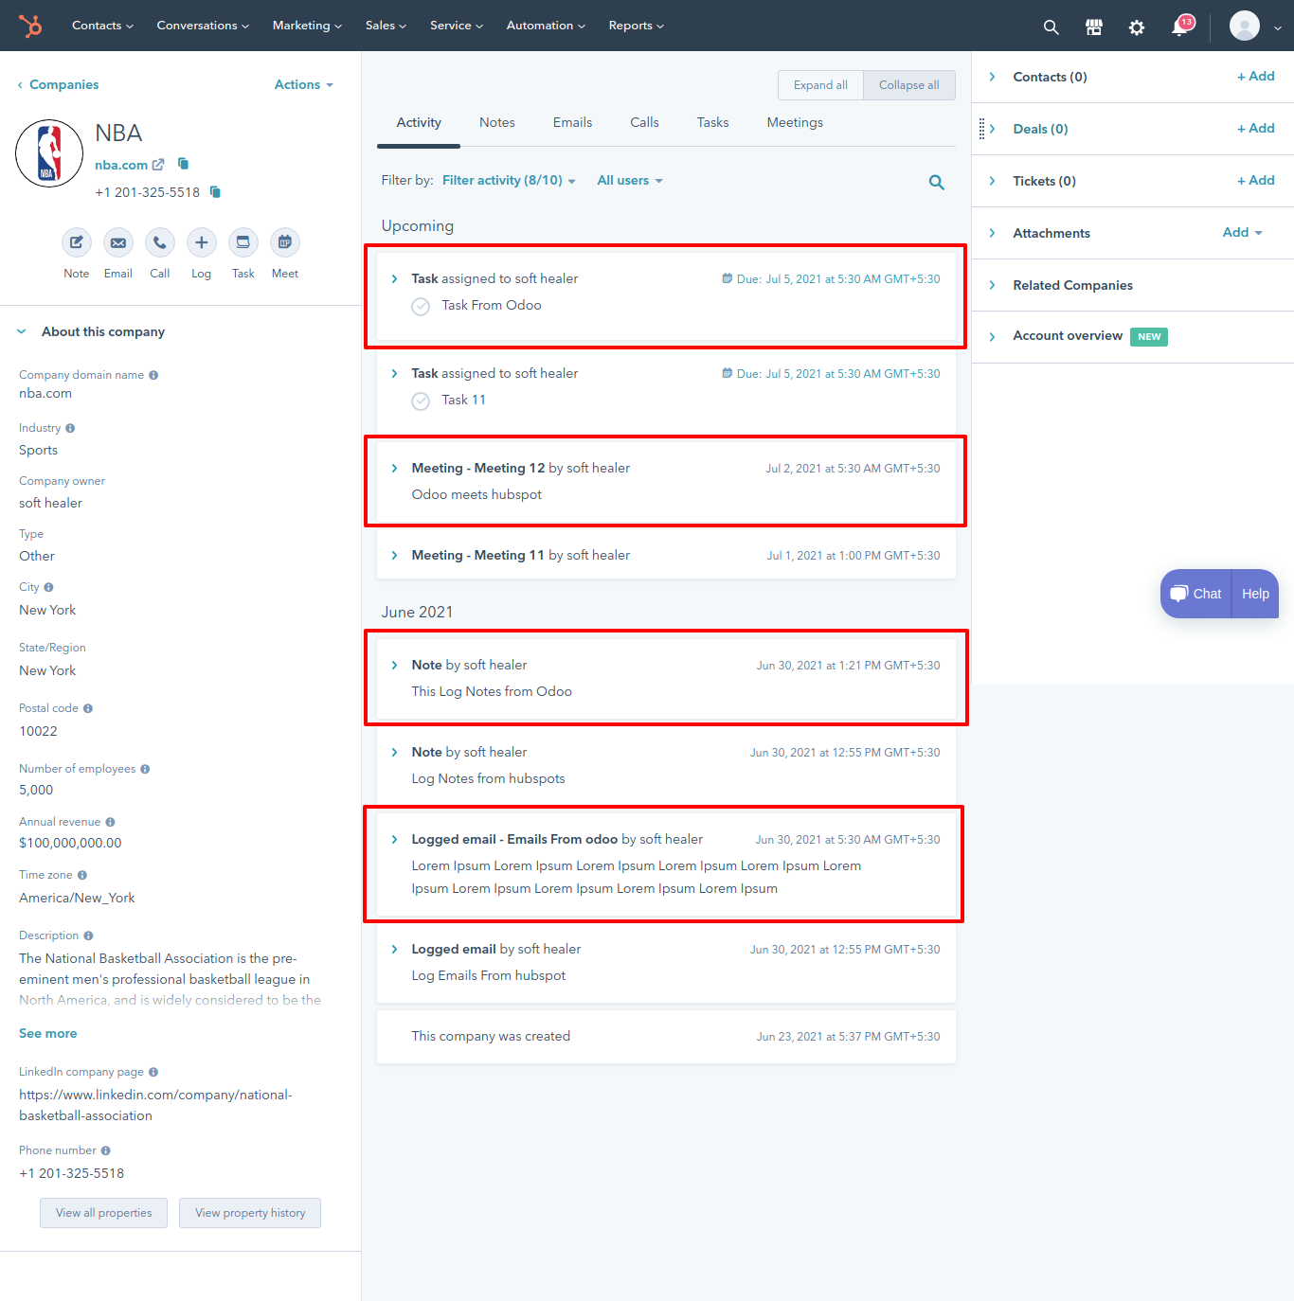Screen dimensions: 1294x1301
Task: Copy the nba.com domain icon
Action: pyautogui.click(x=184, y=164)
